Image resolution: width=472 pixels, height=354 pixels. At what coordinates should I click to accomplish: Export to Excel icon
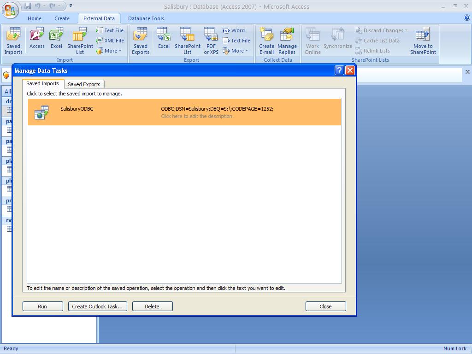164,38
